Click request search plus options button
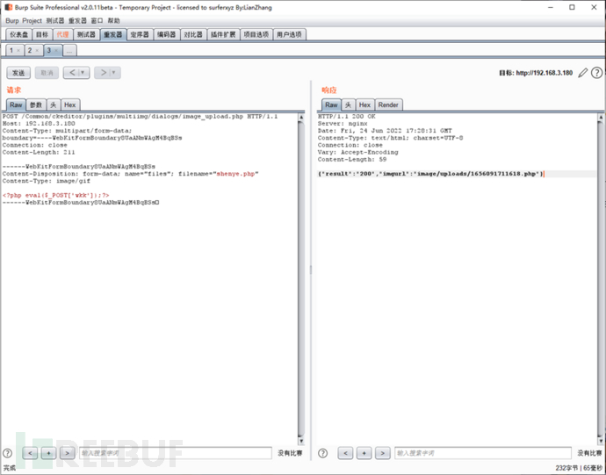 coord(48,453)
